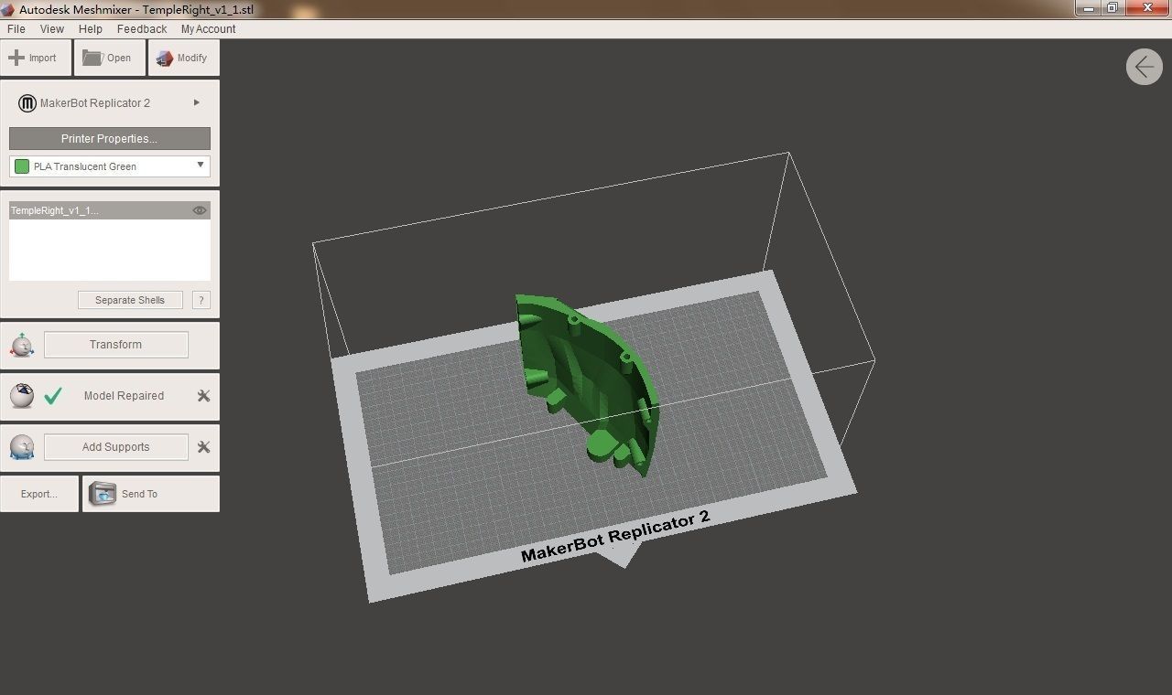Toggle visibility eye for TempleRight_v1_1
This screenshot has height=695, width=1172.
point(200,210)
